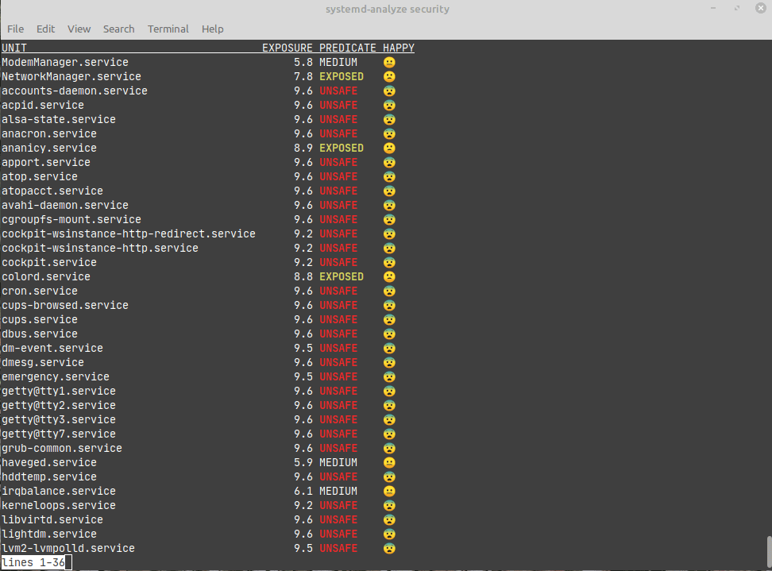
Task: Click the cockpit.service unit name
Action: [x=49, y=263]
